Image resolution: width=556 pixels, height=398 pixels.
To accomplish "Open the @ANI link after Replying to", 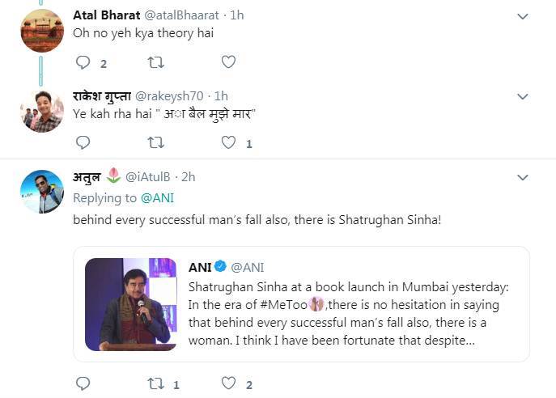I will pyautogui.click(x=159, y=197).
